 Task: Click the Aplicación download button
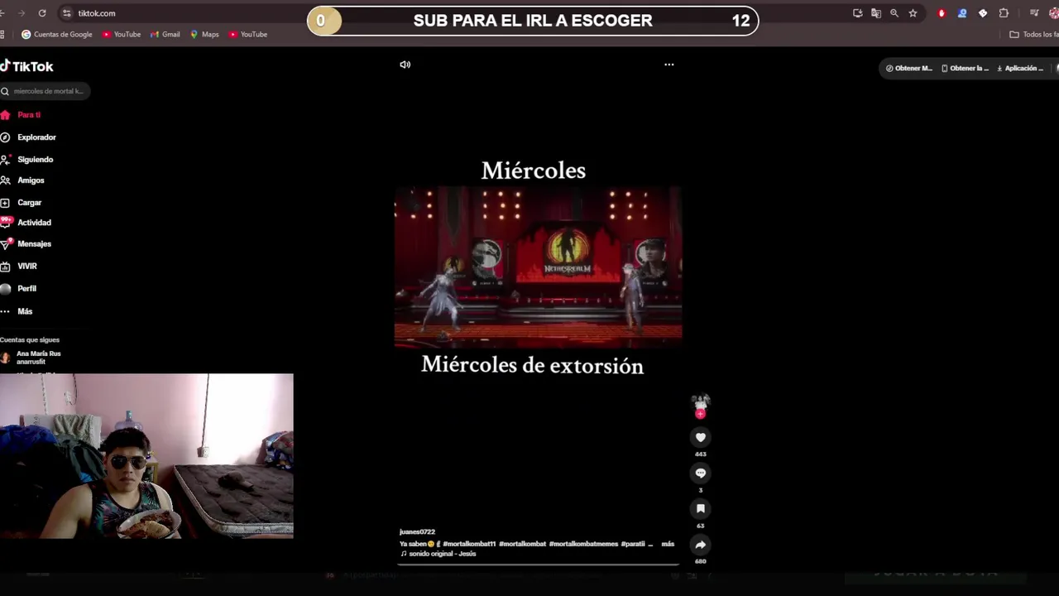pos(1020,69)
